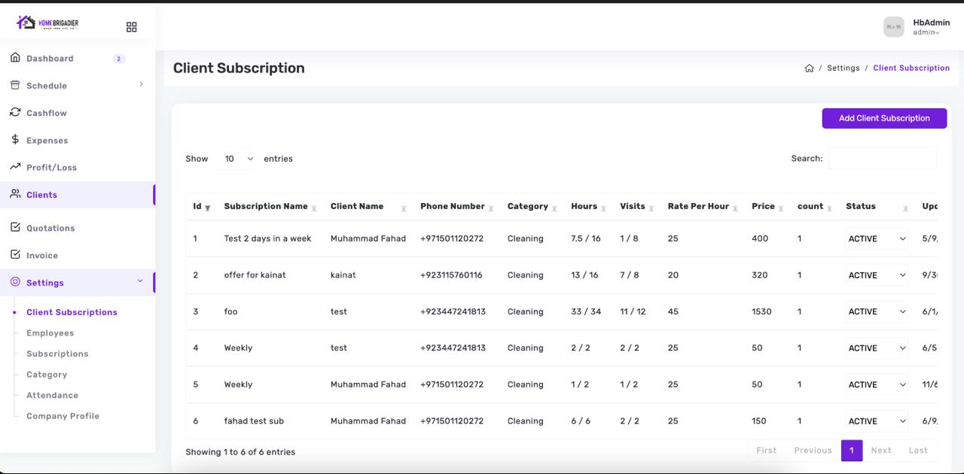Click the Profit/Loss trend icon
This screenshot has width=964, height=474.
pyautogui.click(x=15, y=167)
